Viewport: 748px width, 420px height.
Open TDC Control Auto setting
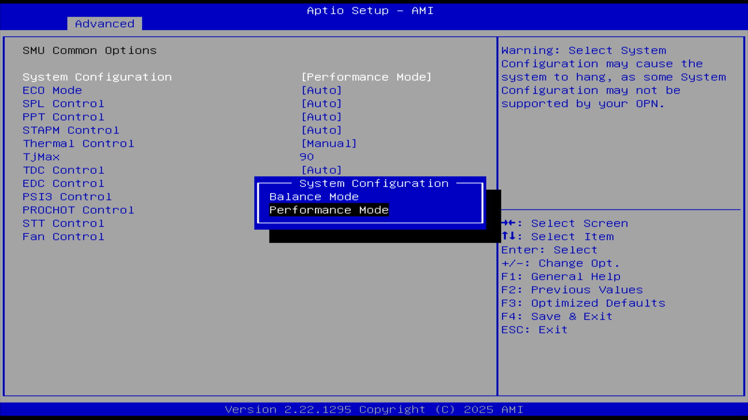tap(321, 170)
